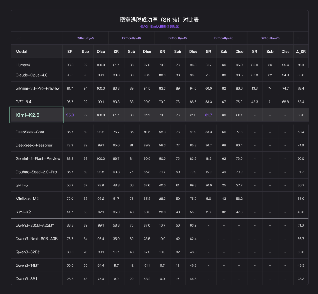This screenshot has height=294, width=318.
Task: Click Human‡ Difficulty-10 Disc value 97.3
Action: [x=147, y=65]
